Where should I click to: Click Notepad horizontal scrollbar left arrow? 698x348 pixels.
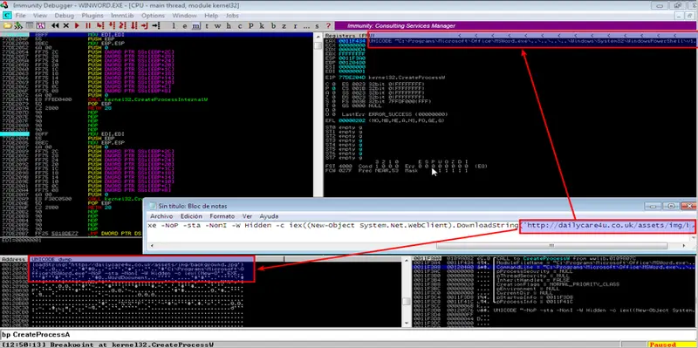152,246
